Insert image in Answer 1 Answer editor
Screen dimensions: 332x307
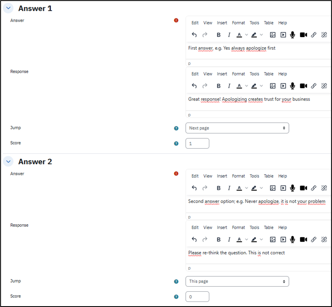point(273,35)
